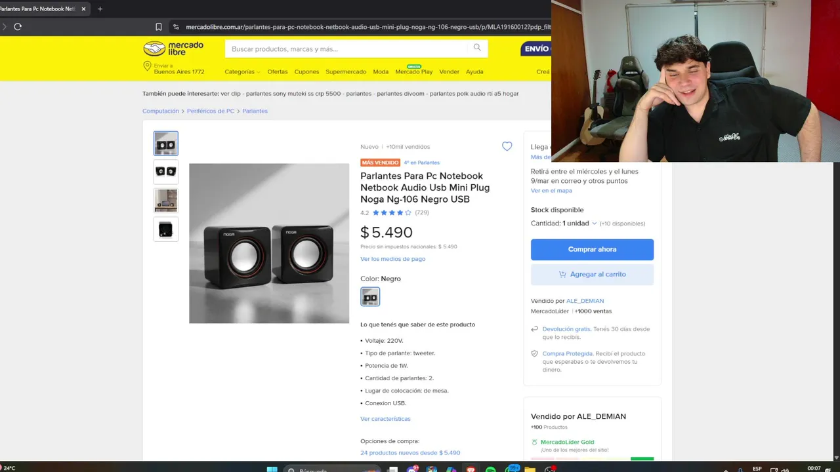
Task: Select the Negro color swatch
Action: pos(370,297)
